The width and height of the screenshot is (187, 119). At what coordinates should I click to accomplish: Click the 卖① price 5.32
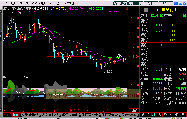pyautogui.click(x=159, y=40)
